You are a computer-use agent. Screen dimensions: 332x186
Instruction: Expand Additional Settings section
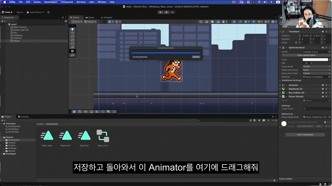[x=280, y=80]
